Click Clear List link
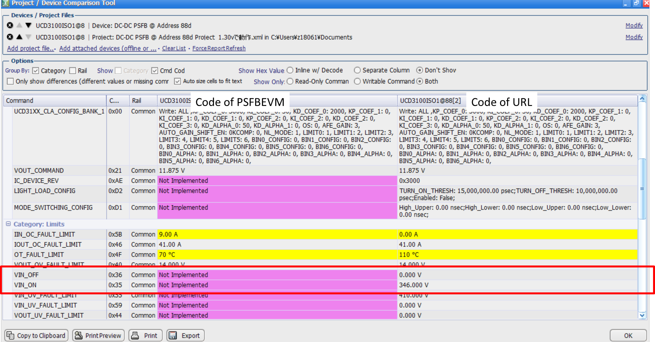This screenshot has height=342, width=655. tap(174, 48)
